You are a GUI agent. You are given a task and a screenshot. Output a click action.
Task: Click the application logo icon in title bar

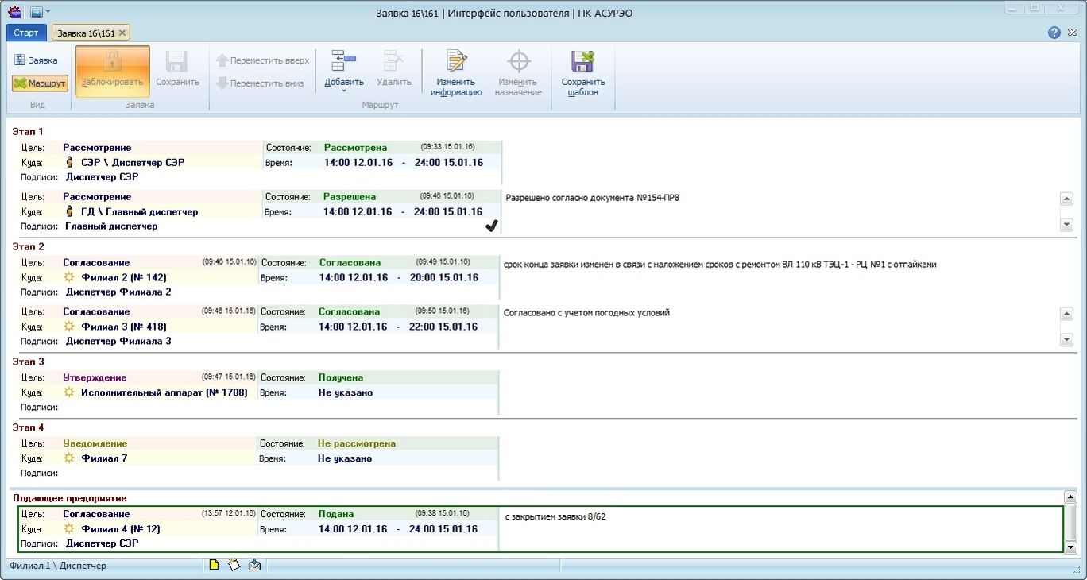14,12
